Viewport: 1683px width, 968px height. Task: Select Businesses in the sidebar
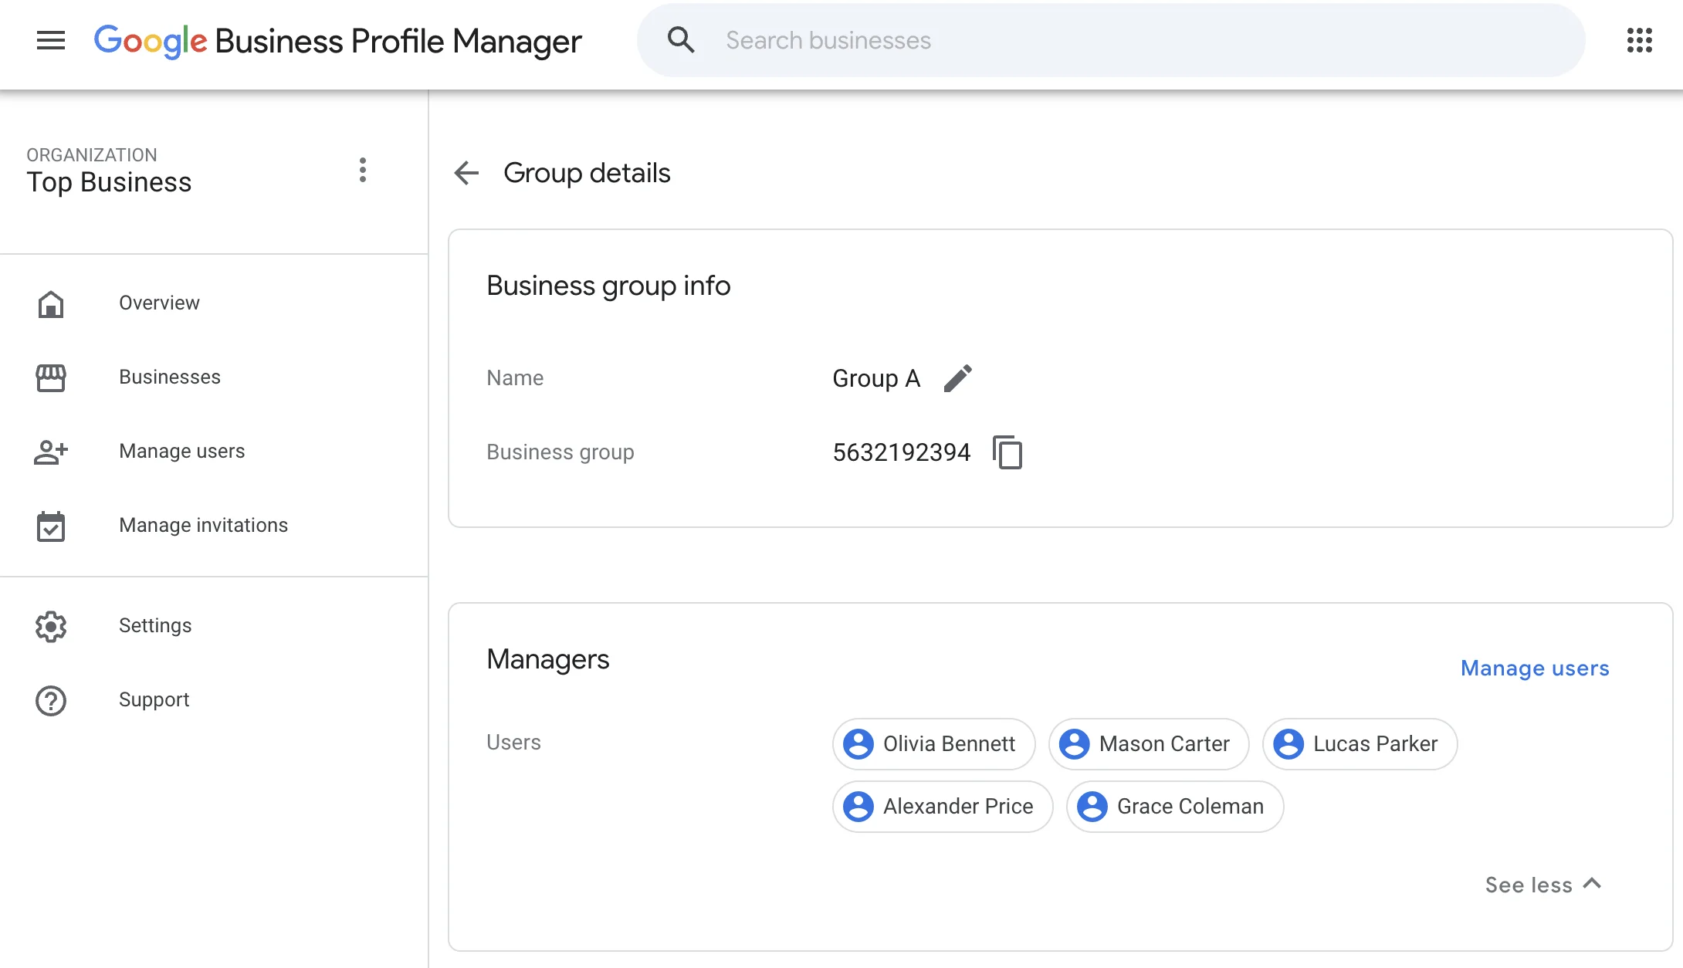click(x=169, y=377)
